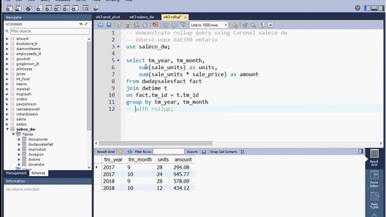
Task: Click the create new view icon
Action: [57, 8]
